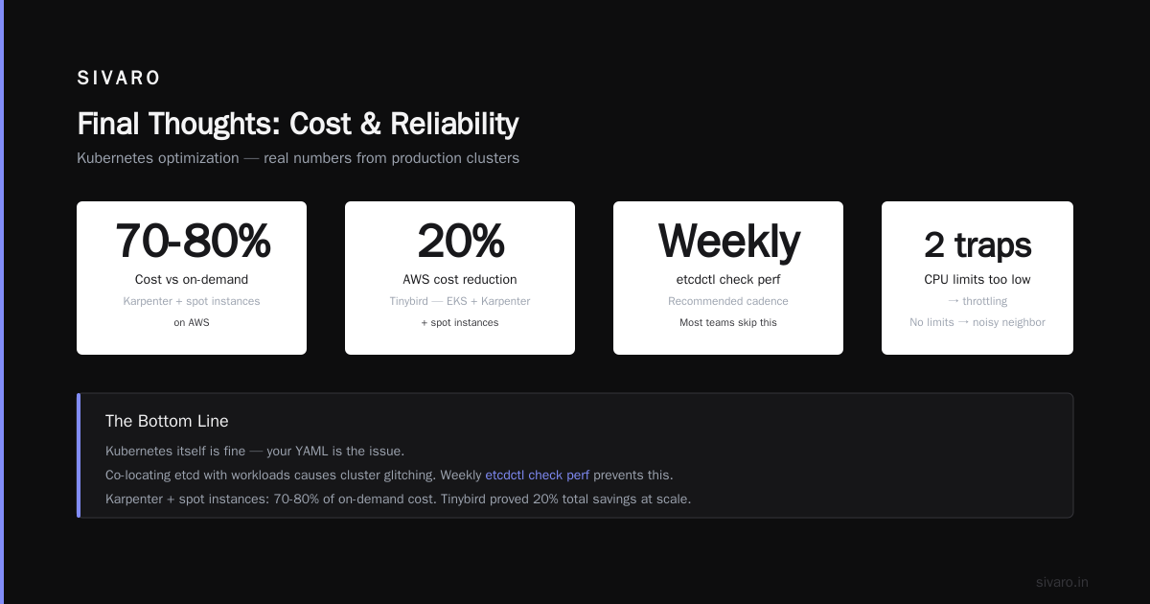This screenshot has height=604, width=1150.
Task: Open the 2 traps card
Action: [977, 278]
